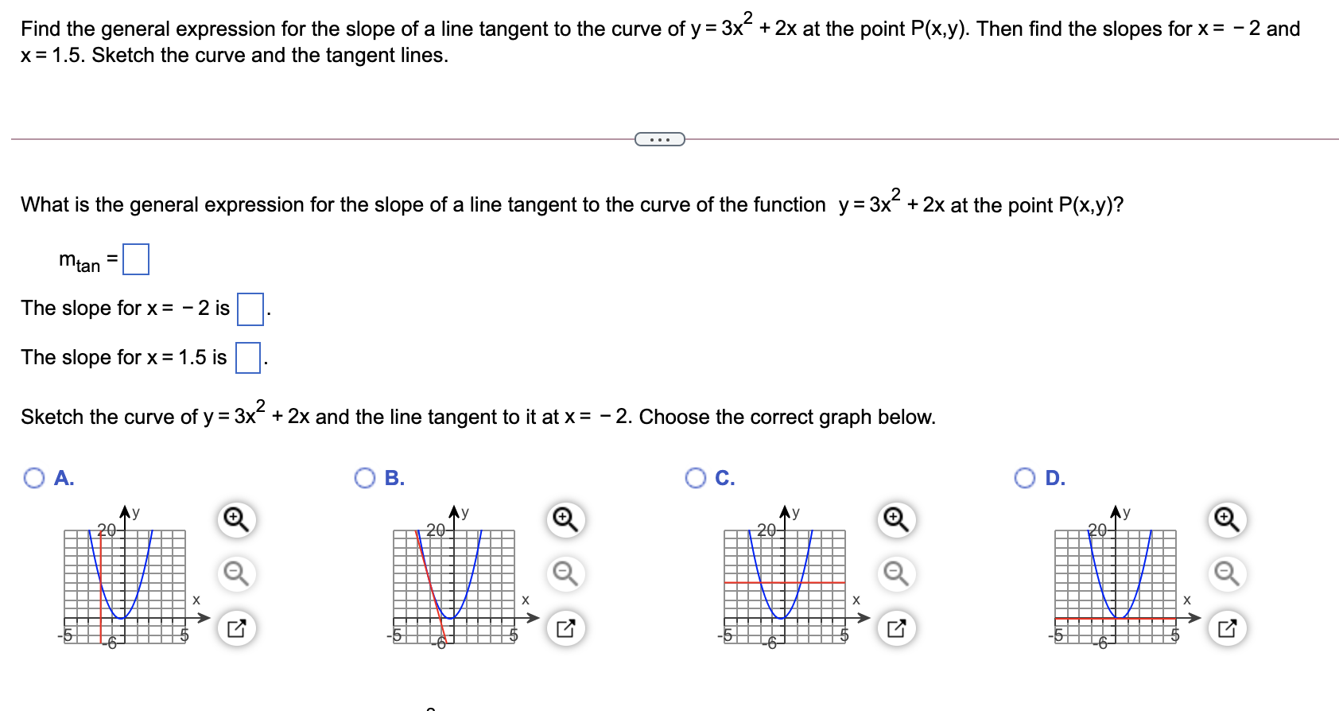Select answer choice C
Viewport: 1339px width, 711px height.
click(x=696, y=478)
